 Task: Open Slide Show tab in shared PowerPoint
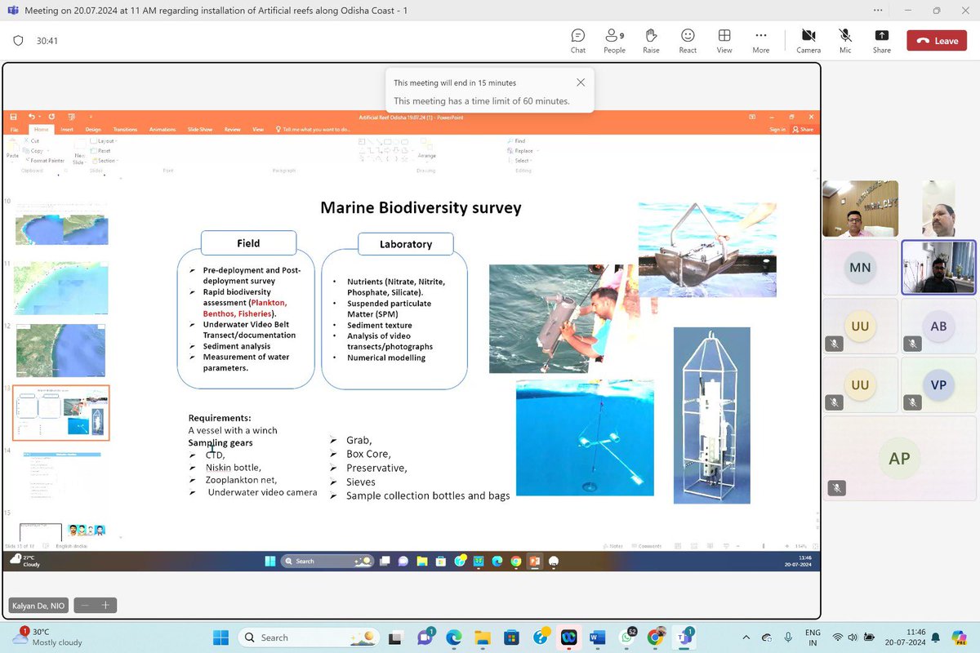click(200, 129)
